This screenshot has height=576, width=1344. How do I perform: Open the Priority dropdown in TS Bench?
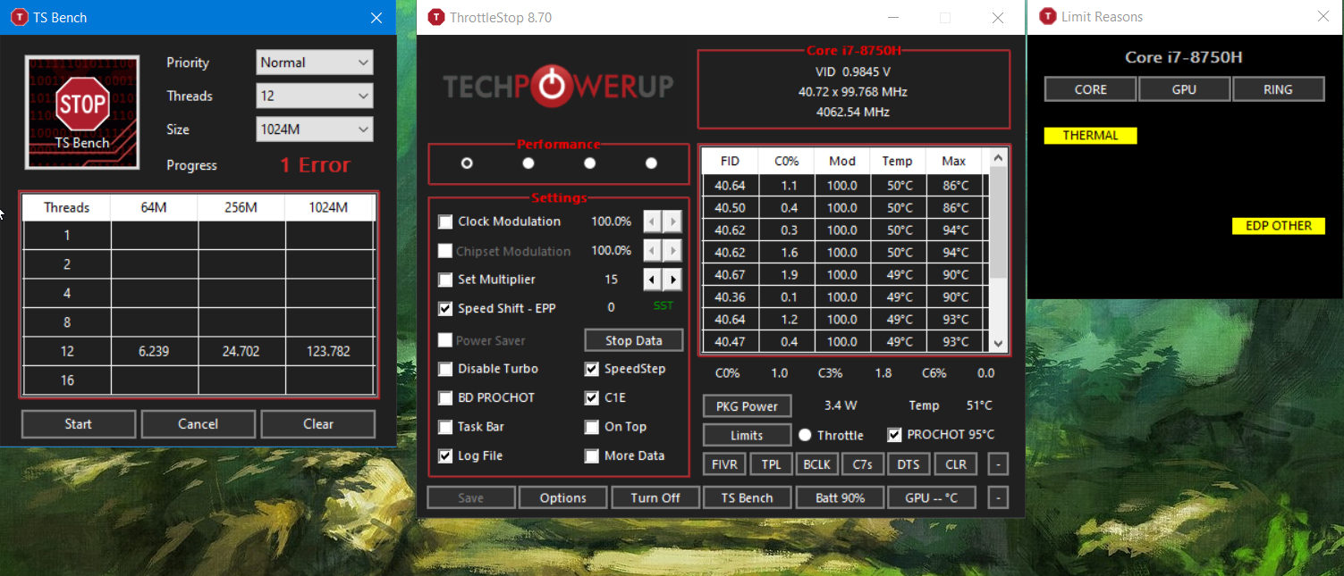coord(315,63)
